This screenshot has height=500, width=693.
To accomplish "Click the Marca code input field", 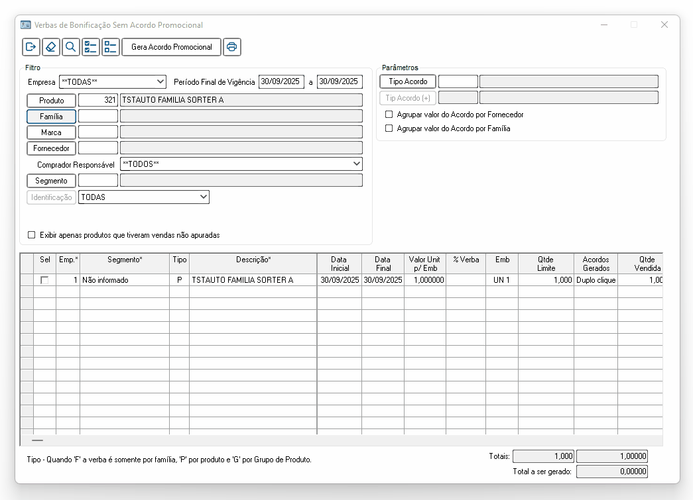I will point(98,132).
